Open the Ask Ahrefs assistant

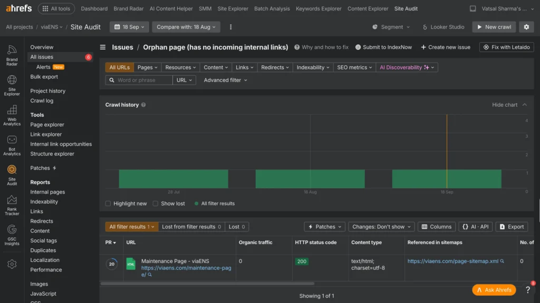point(494,290)
